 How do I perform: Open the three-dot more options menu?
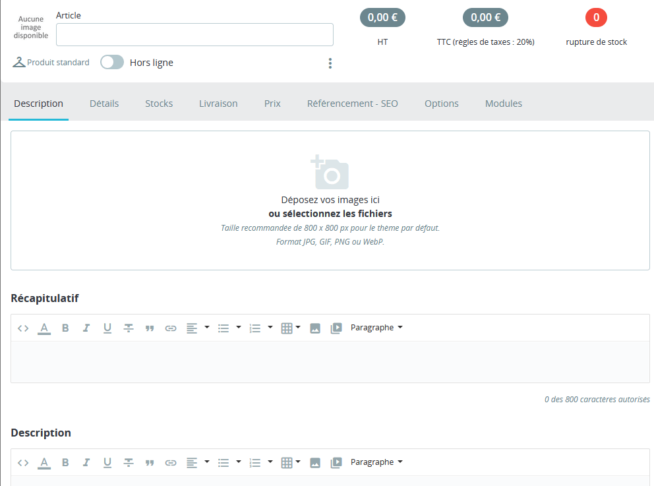pos(330,63)
